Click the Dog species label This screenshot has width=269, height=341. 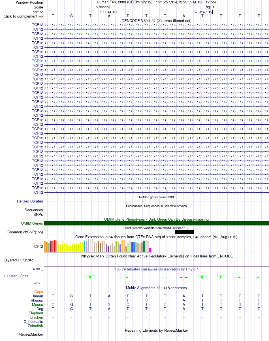(40, 309)
